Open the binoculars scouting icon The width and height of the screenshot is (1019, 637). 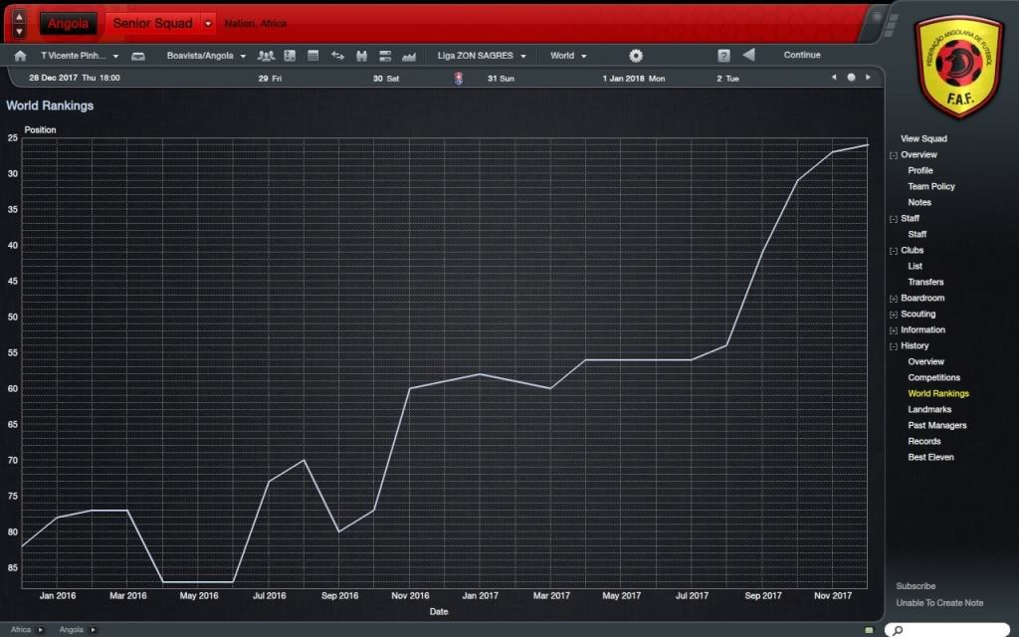click(x=361, y=56)
